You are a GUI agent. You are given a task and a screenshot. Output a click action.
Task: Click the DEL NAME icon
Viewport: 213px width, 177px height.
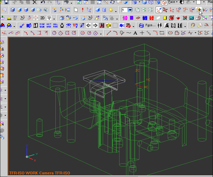pyautogui.click(x=55, y=25)
